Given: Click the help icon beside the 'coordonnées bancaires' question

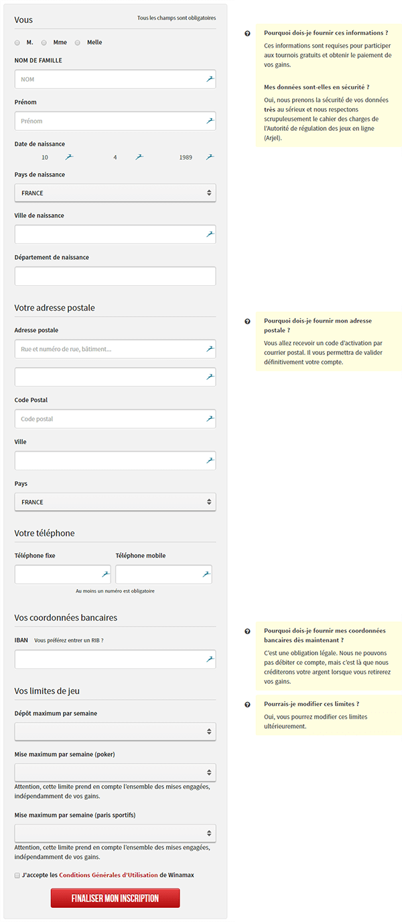Looking at the screenshot, I should [x=247, y=631].
